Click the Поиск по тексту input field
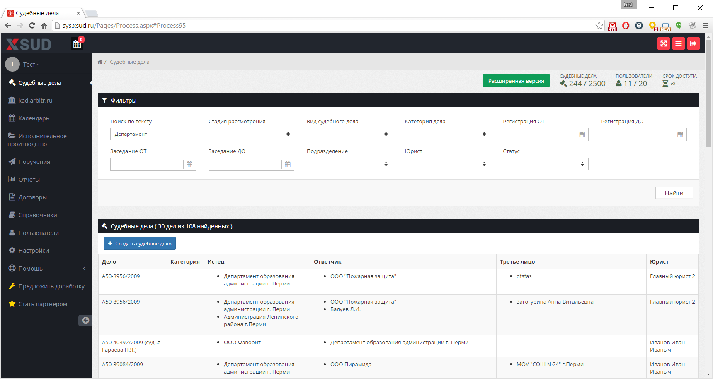 [153, 134]
